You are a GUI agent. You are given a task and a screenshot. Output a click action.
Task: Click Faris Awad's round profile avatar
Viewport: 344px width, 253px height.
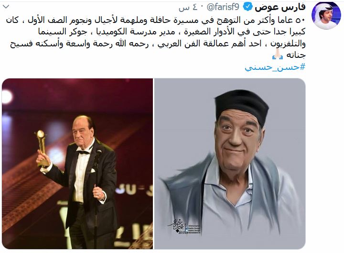pos(326,16)
